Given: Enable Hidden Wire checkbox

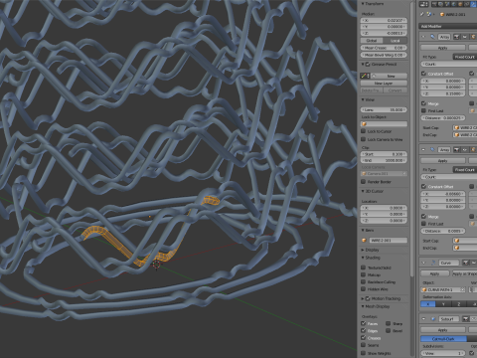Looking at the screenshot, I should (x=364, y=289).
